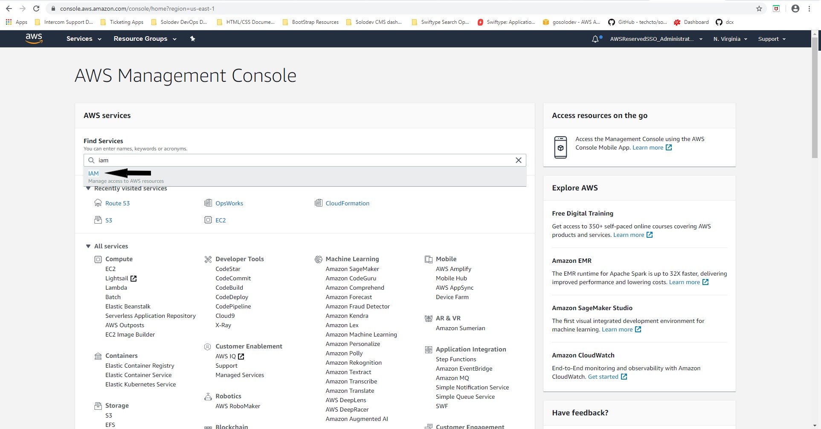Viewport: 821px width, 429px height.
Task: Click the Robotics category icon
Action: pos(208,397)
